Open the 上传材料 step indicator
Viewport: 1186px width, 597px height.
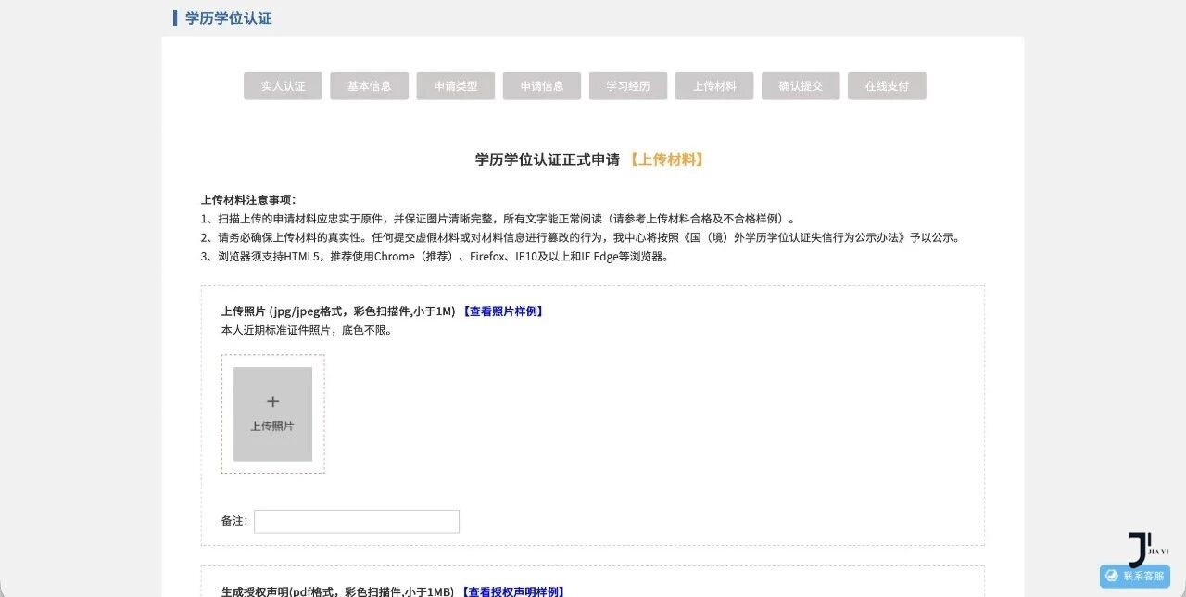pos(713,85)
